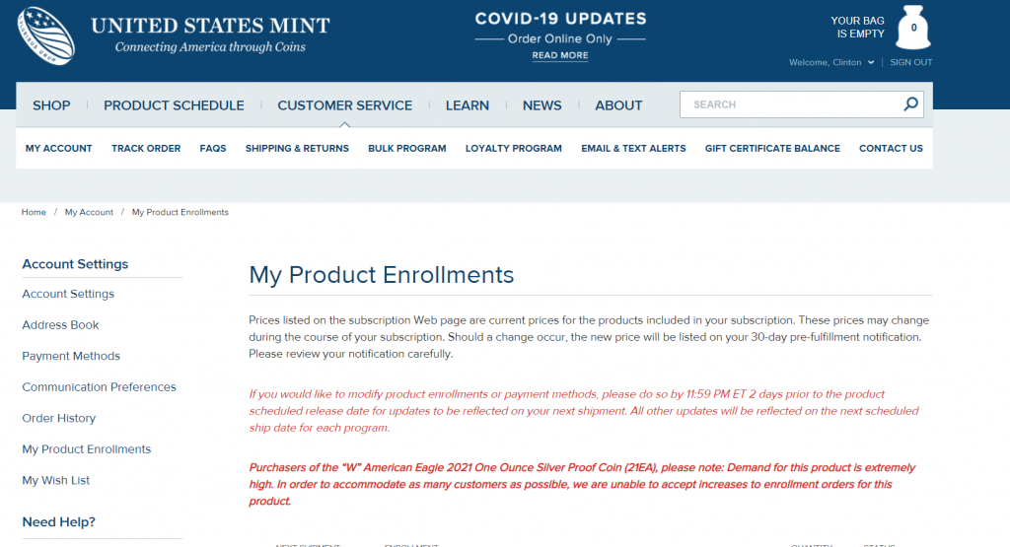1010x547 pixels.
Task: Click the United States Mint eagle logo
Action: click(45, 36)
